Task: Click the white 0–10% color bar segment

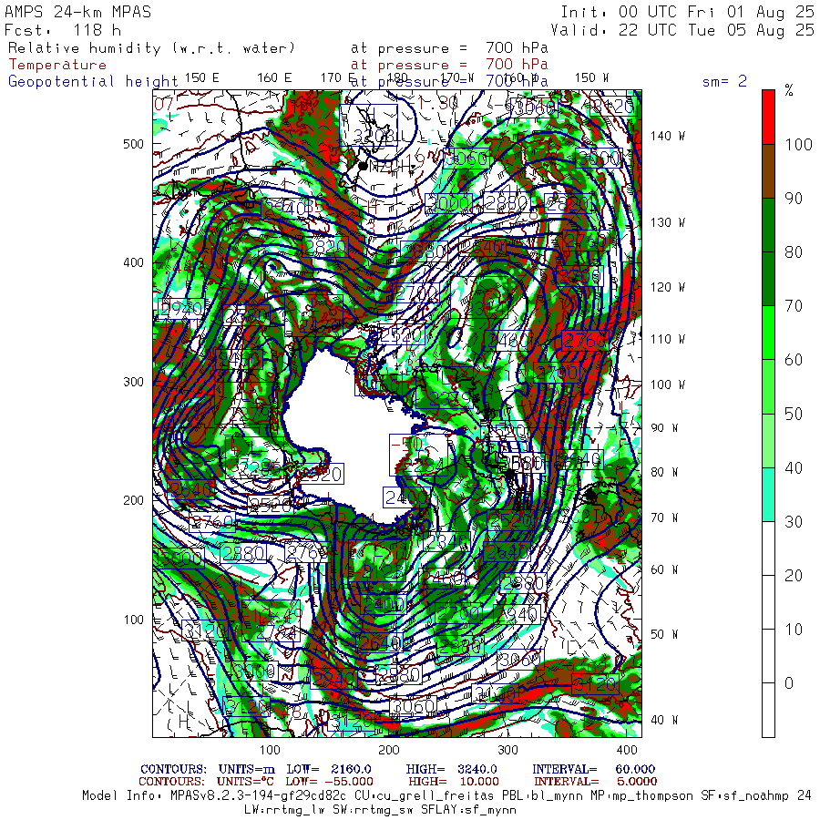Action: pyautogui.click(x=768, y=656)
